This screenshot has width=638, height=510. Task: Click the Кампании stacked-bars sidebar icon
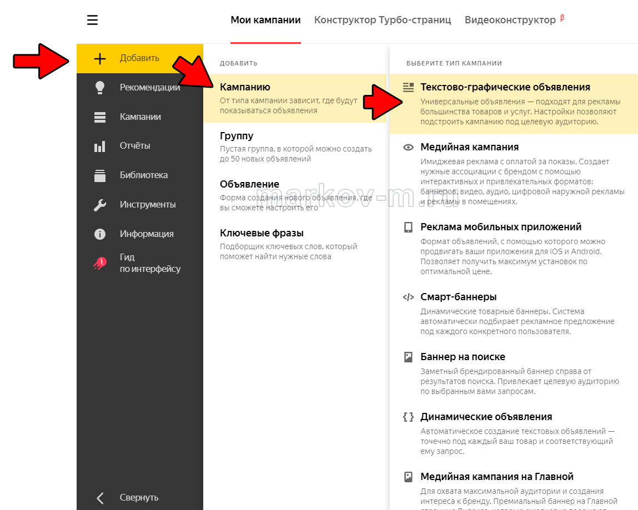coord(100,117)
